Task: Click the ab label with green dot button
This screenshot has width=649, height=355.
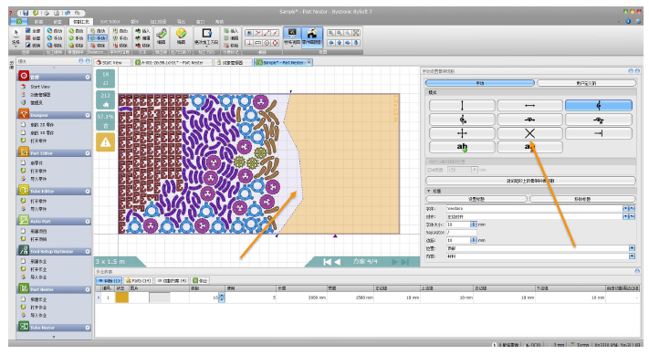Action: point(462,147)
